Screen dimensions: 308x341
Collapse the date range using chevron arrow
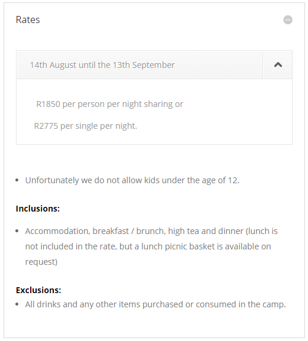pos(278,65)
